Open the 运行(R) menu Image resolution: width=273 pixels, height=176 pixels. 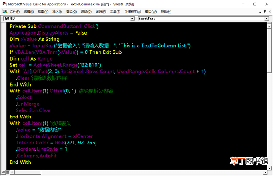click(101, 12)
